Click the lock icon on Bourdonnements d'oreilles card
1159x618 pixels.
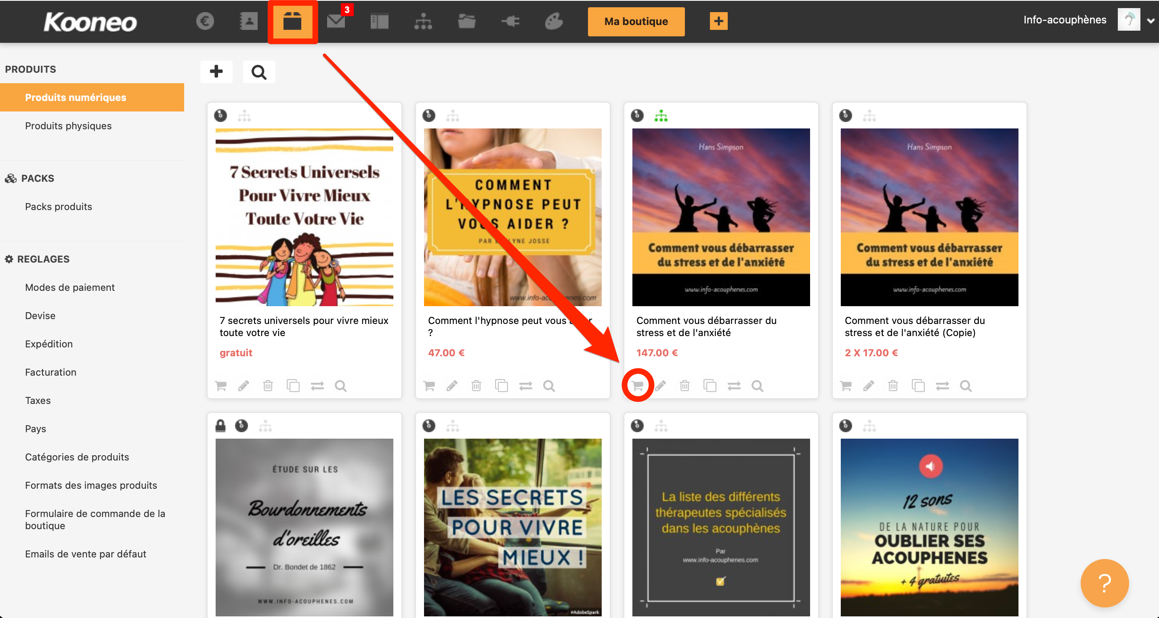(x=220, y=425)
